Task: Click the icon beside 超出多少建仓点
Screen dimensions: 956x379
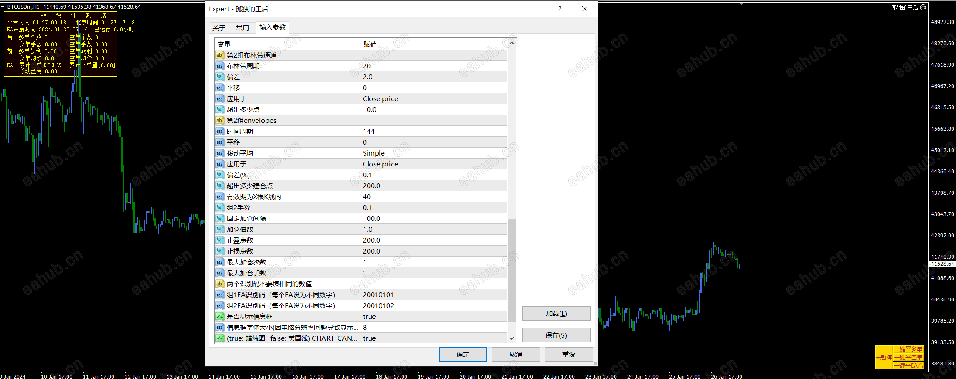Action: [219, 186]
